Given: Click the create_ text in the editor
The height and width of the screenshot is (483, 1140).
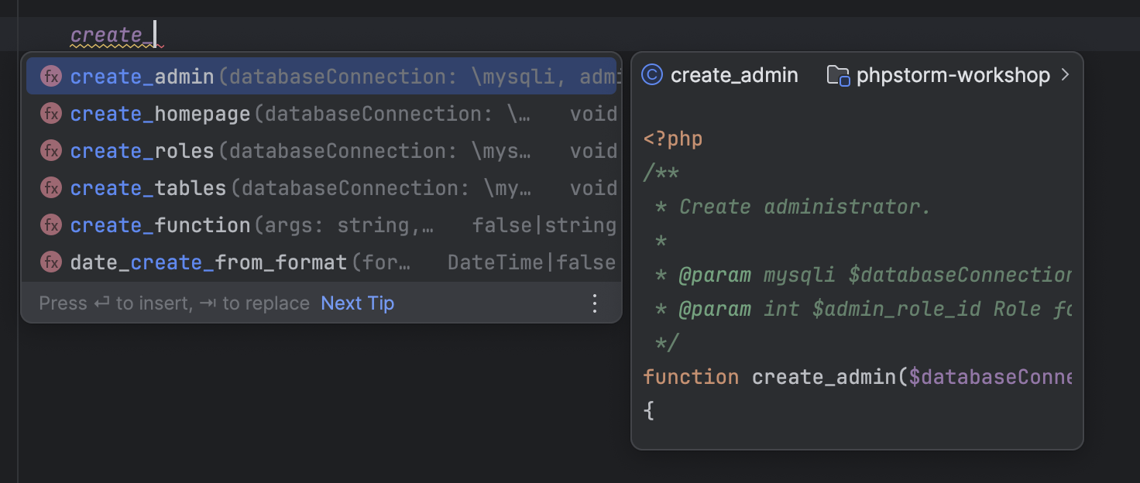Looking at the screenshot, I should pos(108,34).
